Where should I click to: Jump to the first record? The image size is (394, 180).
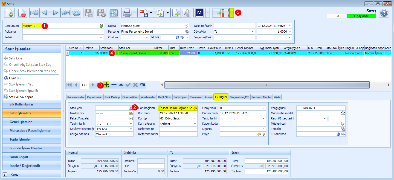click(34, 13)
